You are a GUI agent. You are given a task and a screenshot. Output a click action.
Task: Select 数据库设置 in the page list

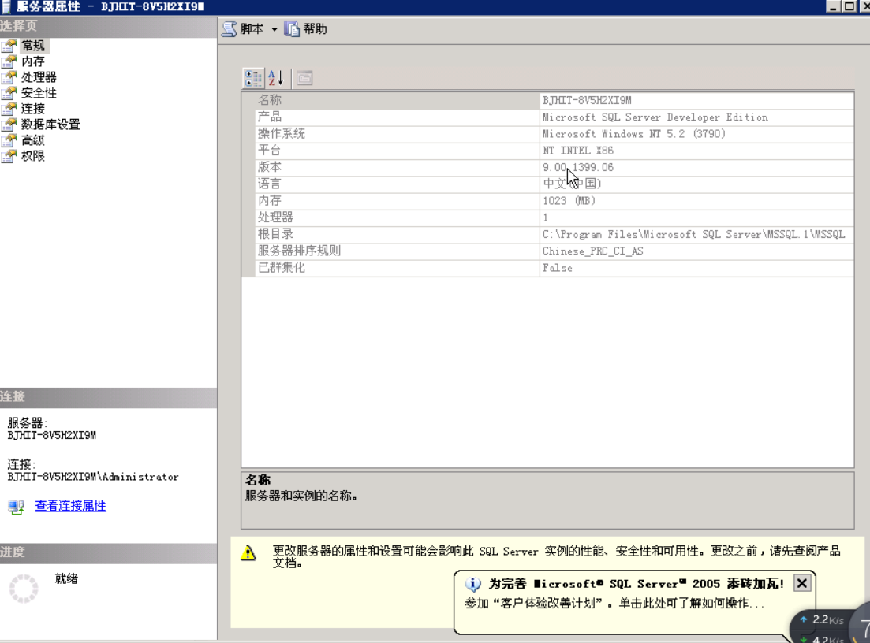[50, 125]
